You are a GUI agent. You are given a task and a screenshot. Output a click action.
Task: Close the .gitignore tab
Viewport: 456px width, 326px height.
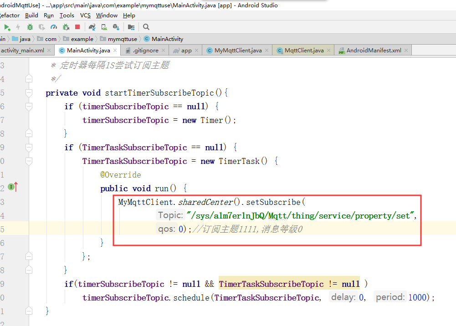164,50
